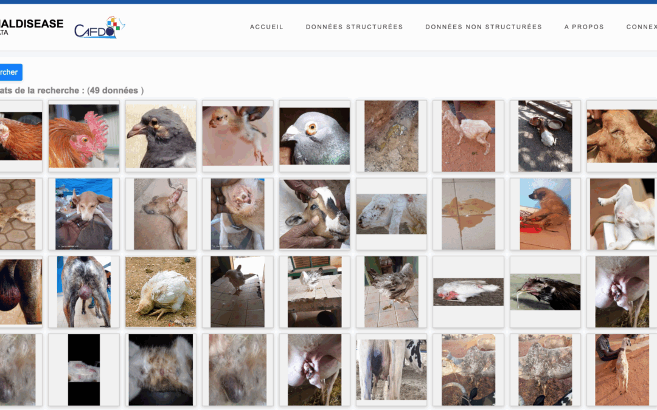The height and width of the screenshot is (410, 657).
Task: Click the search results count text
Action: 72,91
